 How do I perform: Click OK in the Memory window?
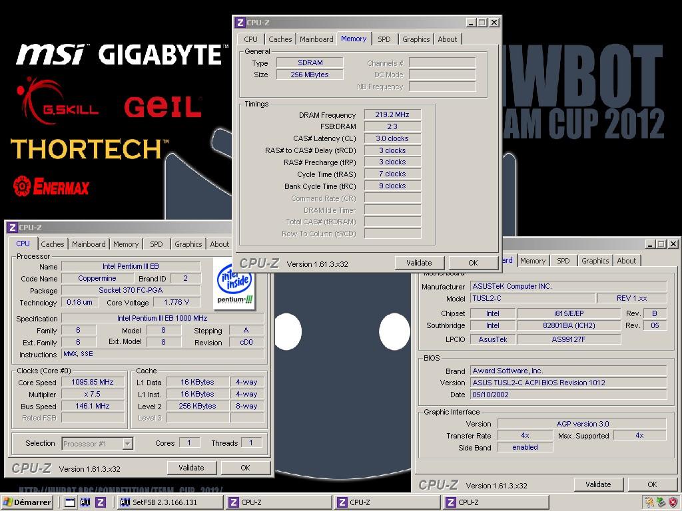(x=474, y=263)
